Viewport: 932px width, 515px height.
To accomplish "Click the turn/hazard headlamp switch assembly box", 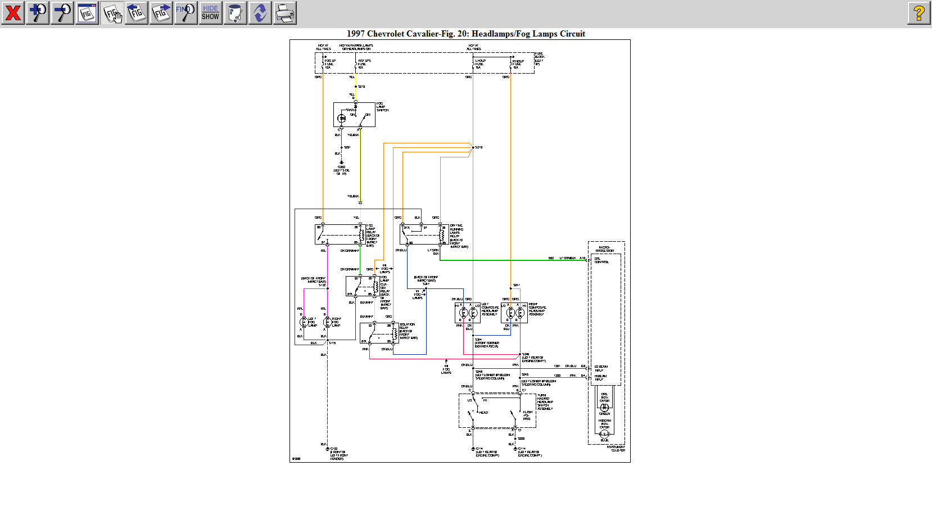I will click(x=497, y=410).
